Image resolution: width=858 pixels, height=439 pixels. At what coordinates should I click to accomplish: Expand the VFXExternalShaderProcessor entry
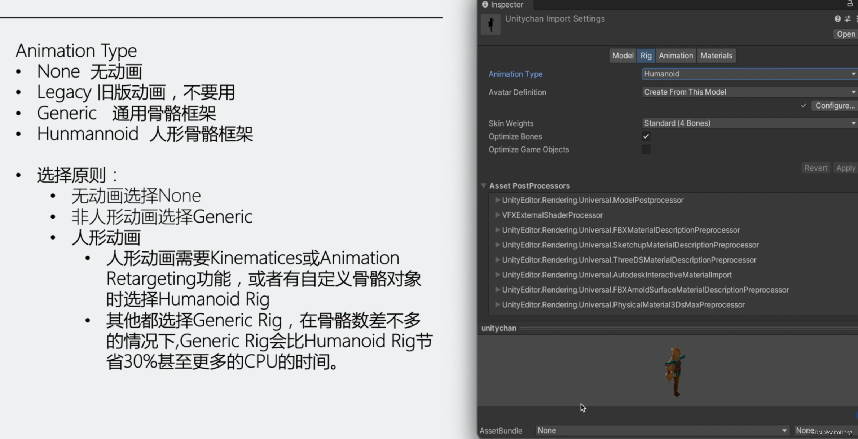click(x=497, y=215)
